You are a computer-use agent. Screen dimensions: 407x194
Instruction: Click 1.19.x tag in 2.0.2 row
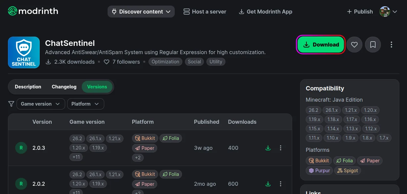98,184
